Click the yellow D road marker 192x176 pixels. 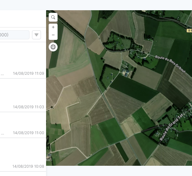[189, 31]
